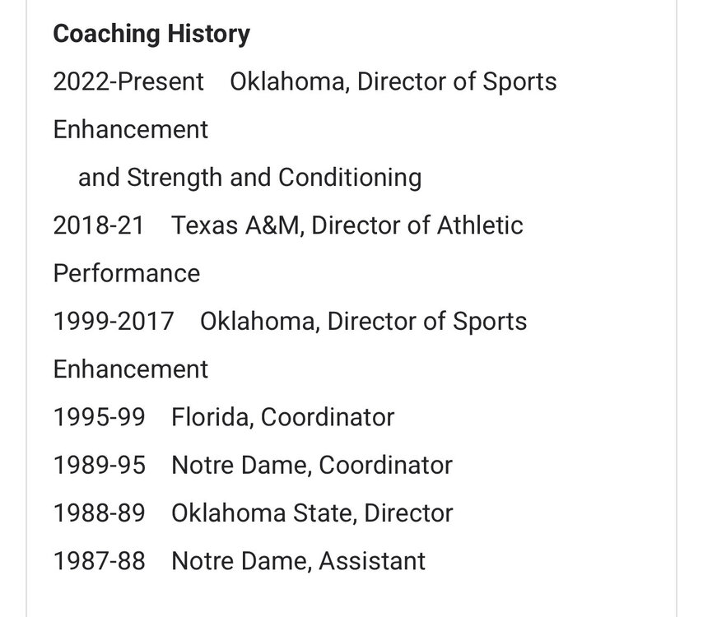Viewport: 703px width, 617px height.
Task: Click the word 'Conditioning'
Action: pos(350,178)
